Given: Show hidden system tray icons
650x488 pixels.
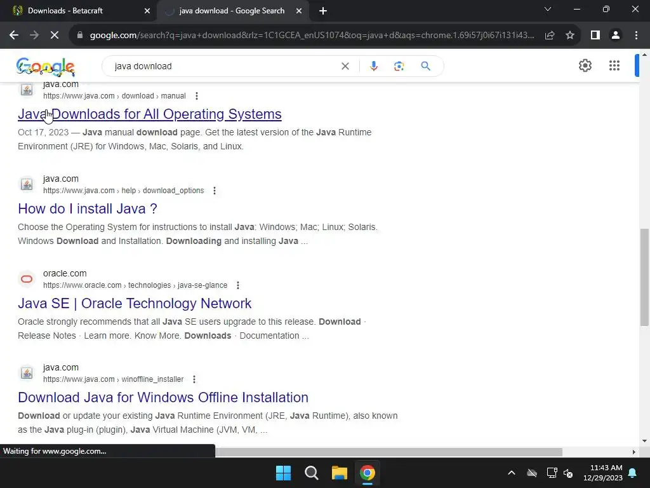Looking at the screenshot, I should tap(512, 473).
